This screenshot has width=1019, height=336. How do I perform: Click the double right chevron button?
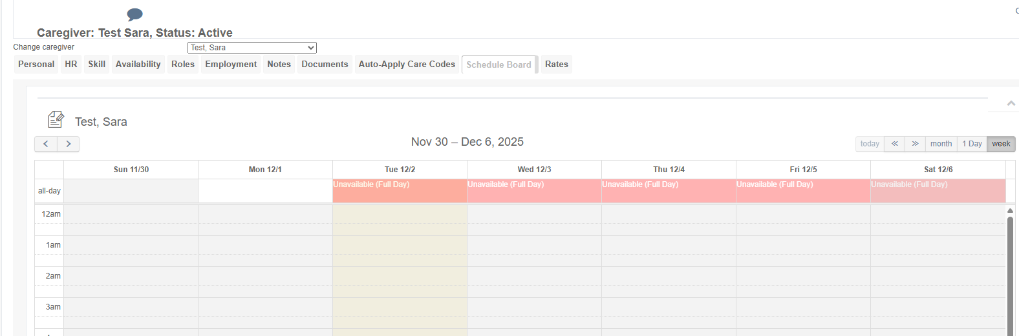[x=915, y=144]
